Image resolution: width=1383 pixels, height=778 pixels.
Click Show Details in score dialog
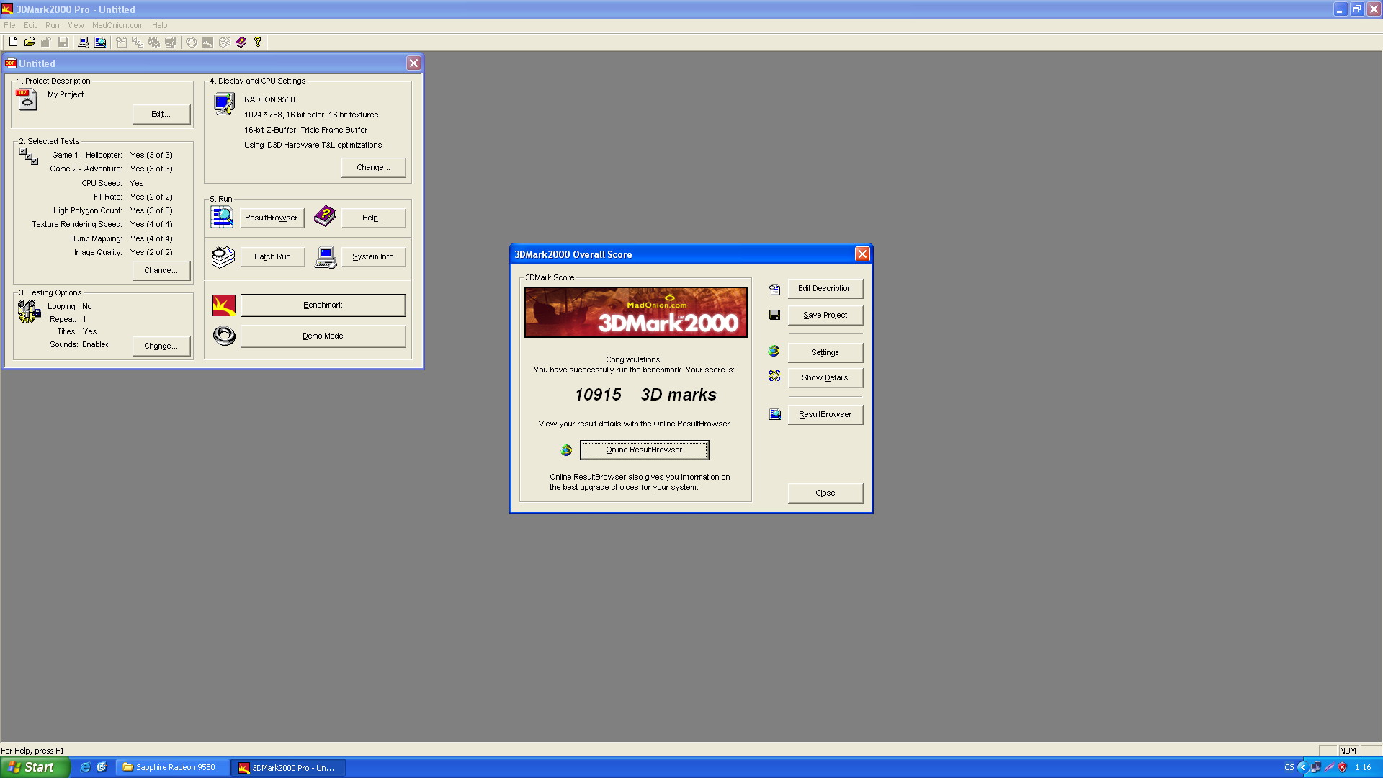825,377
